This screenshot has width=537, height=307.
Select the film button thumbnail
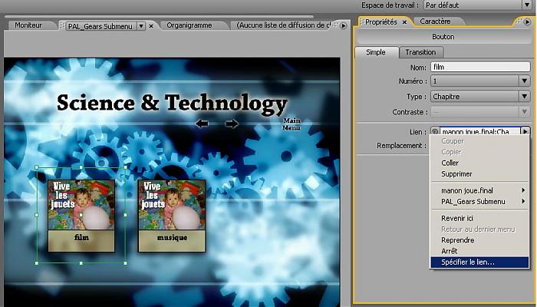coord(81,205)
